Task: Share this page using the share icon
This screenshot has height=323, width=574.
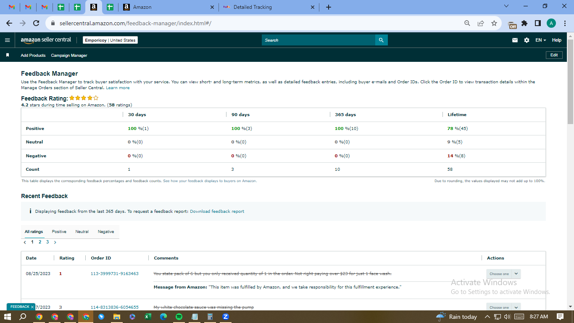Action: [x=481, y=23]
